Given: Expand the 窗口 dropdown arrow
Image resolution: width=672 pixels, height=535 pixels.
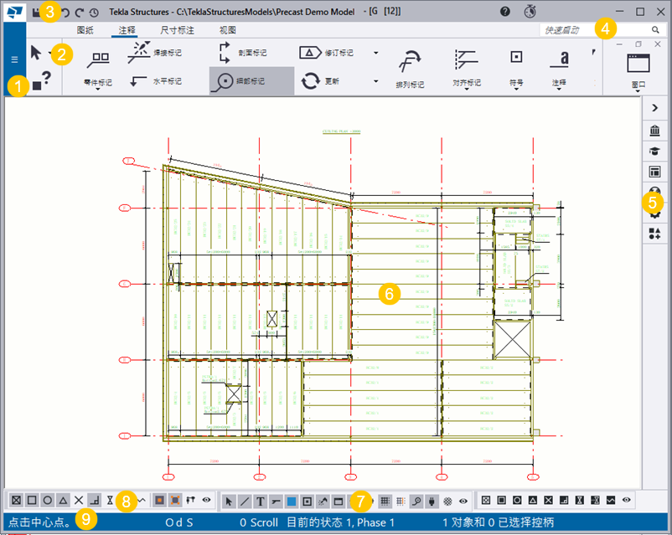Looking at the screenshot, I should pyautogui.click(x=638, y=90).
